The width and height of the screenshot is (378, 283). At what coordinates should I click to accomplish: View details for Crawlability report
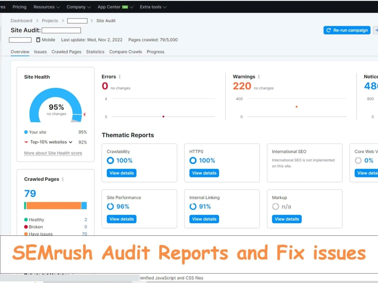tap(121, 173)
